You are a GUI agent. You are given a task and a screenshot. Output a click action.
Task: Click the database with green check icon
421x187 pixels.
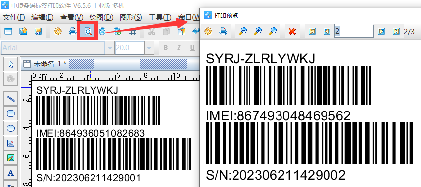click(117, 32)
